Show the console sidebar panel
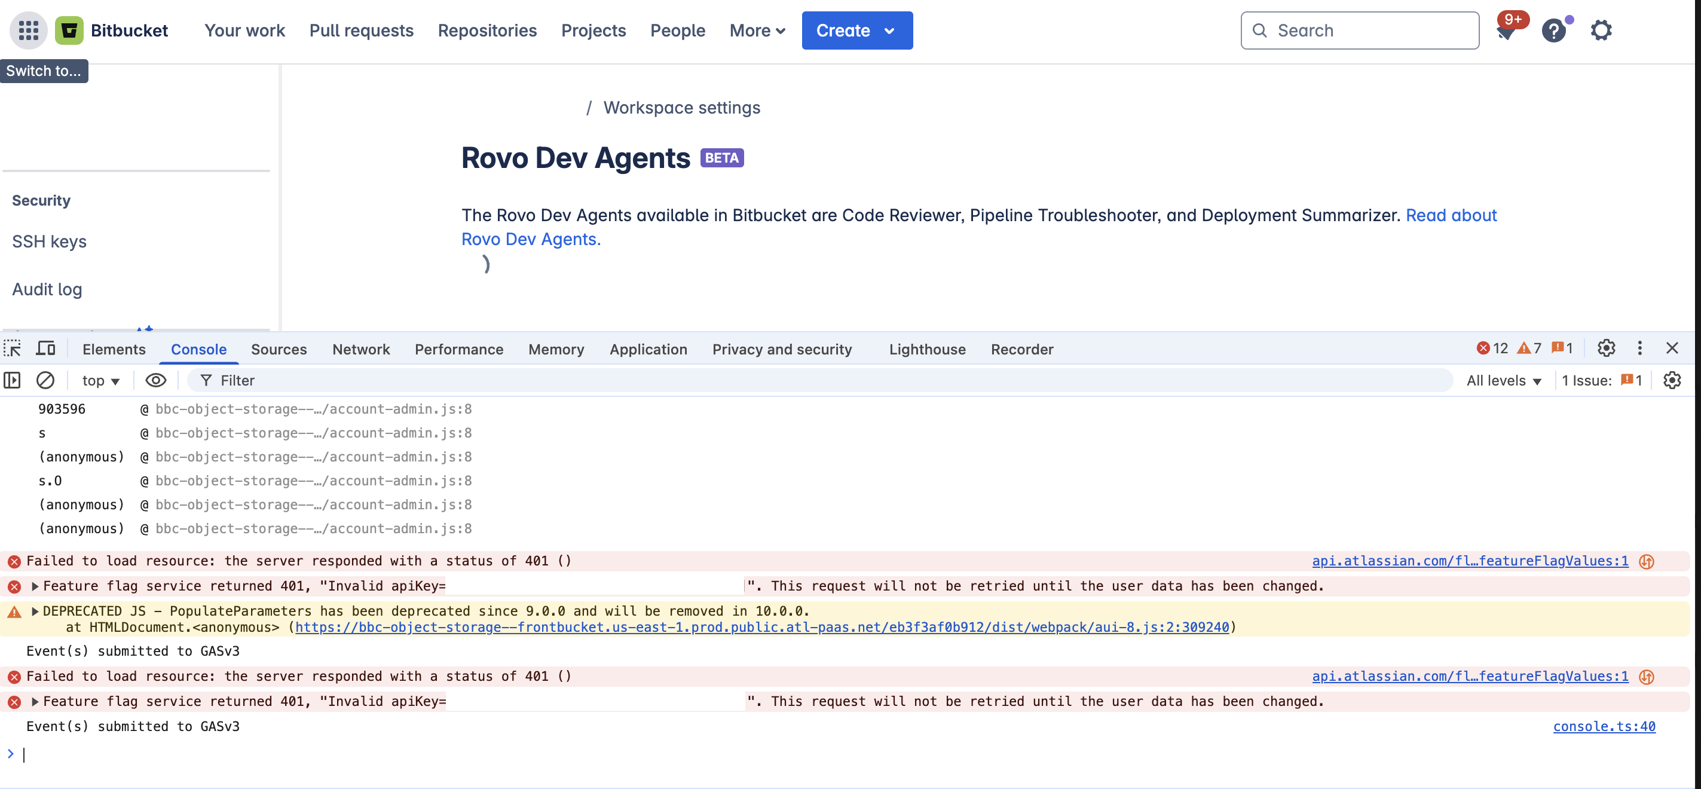The width and height of the screenshot is (1701, 789). (12, 380)
